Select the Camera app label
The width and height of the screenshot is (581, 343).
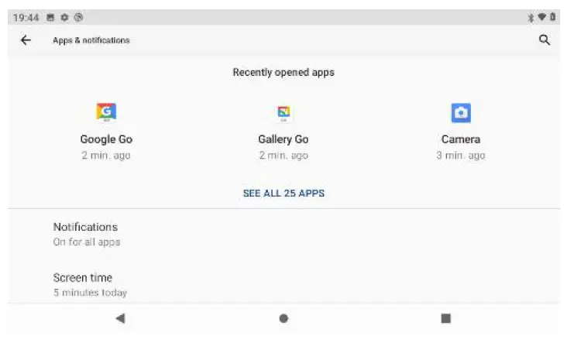(x=461, y=139)
